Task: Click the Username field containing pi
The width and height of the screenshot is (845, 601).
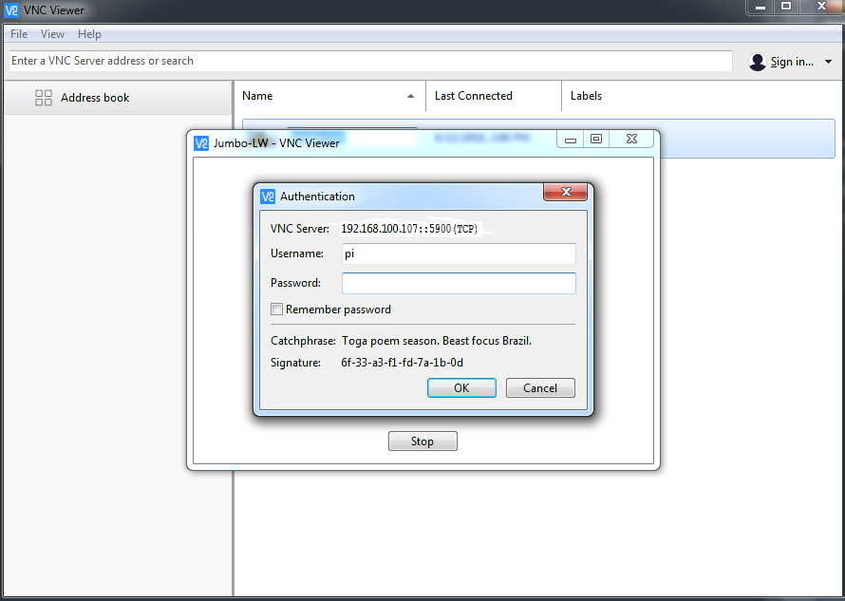Action: point(459,254)
